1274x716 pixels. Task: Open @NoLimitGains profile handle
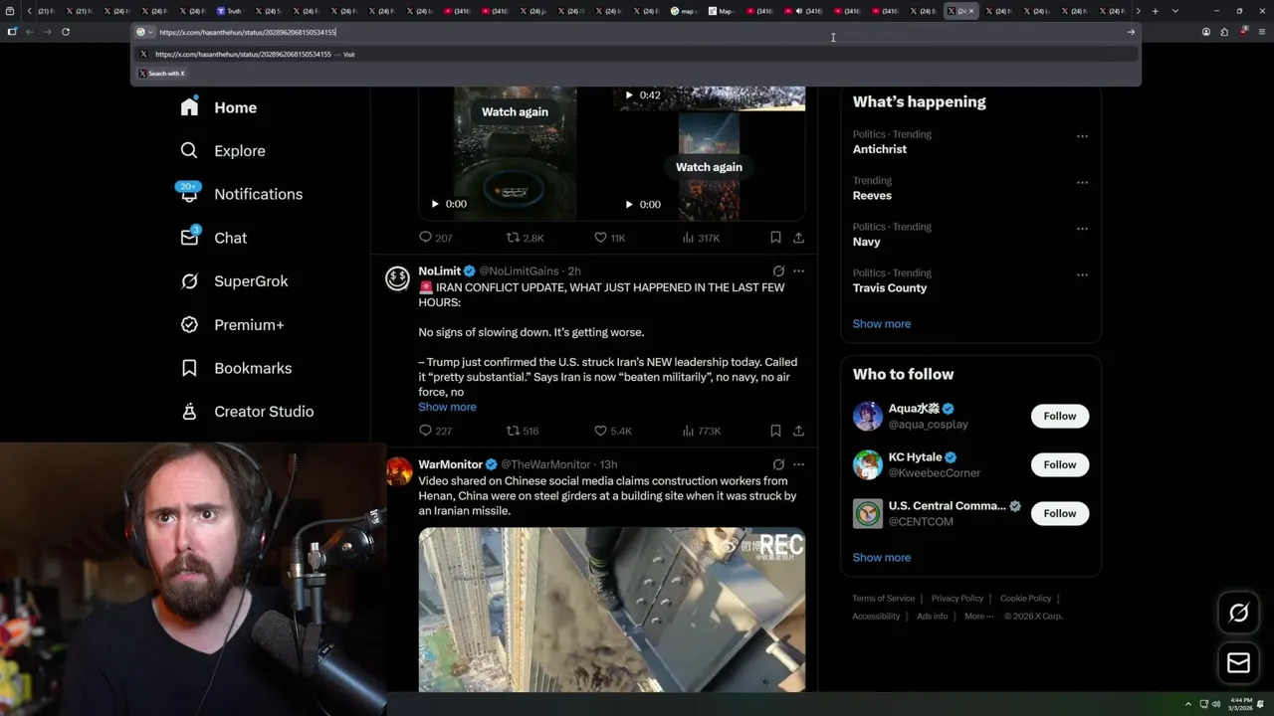click(519, 270)
